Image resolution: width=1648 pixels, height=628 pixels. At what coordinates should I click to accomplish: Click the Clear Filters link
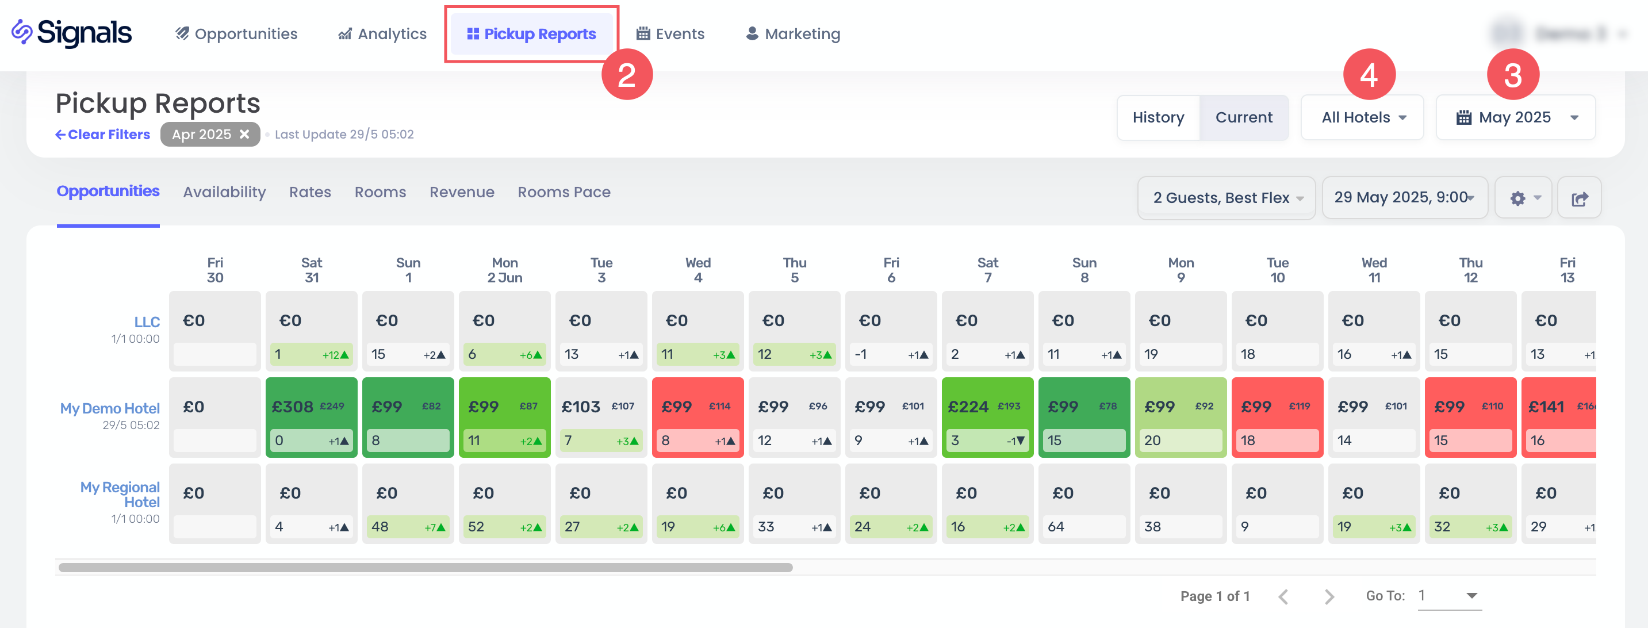(102, 135)
